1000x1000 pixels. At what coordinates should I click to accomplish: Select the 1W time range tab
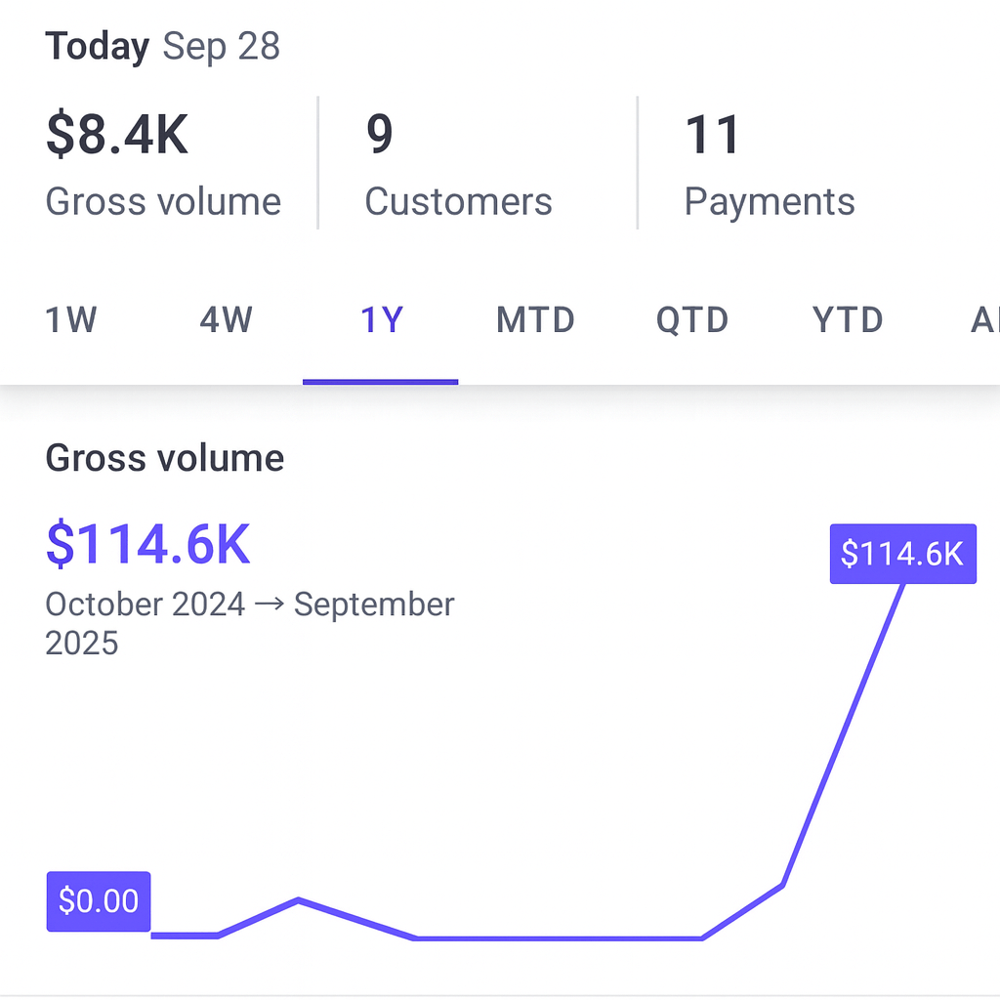pos(71,320)
